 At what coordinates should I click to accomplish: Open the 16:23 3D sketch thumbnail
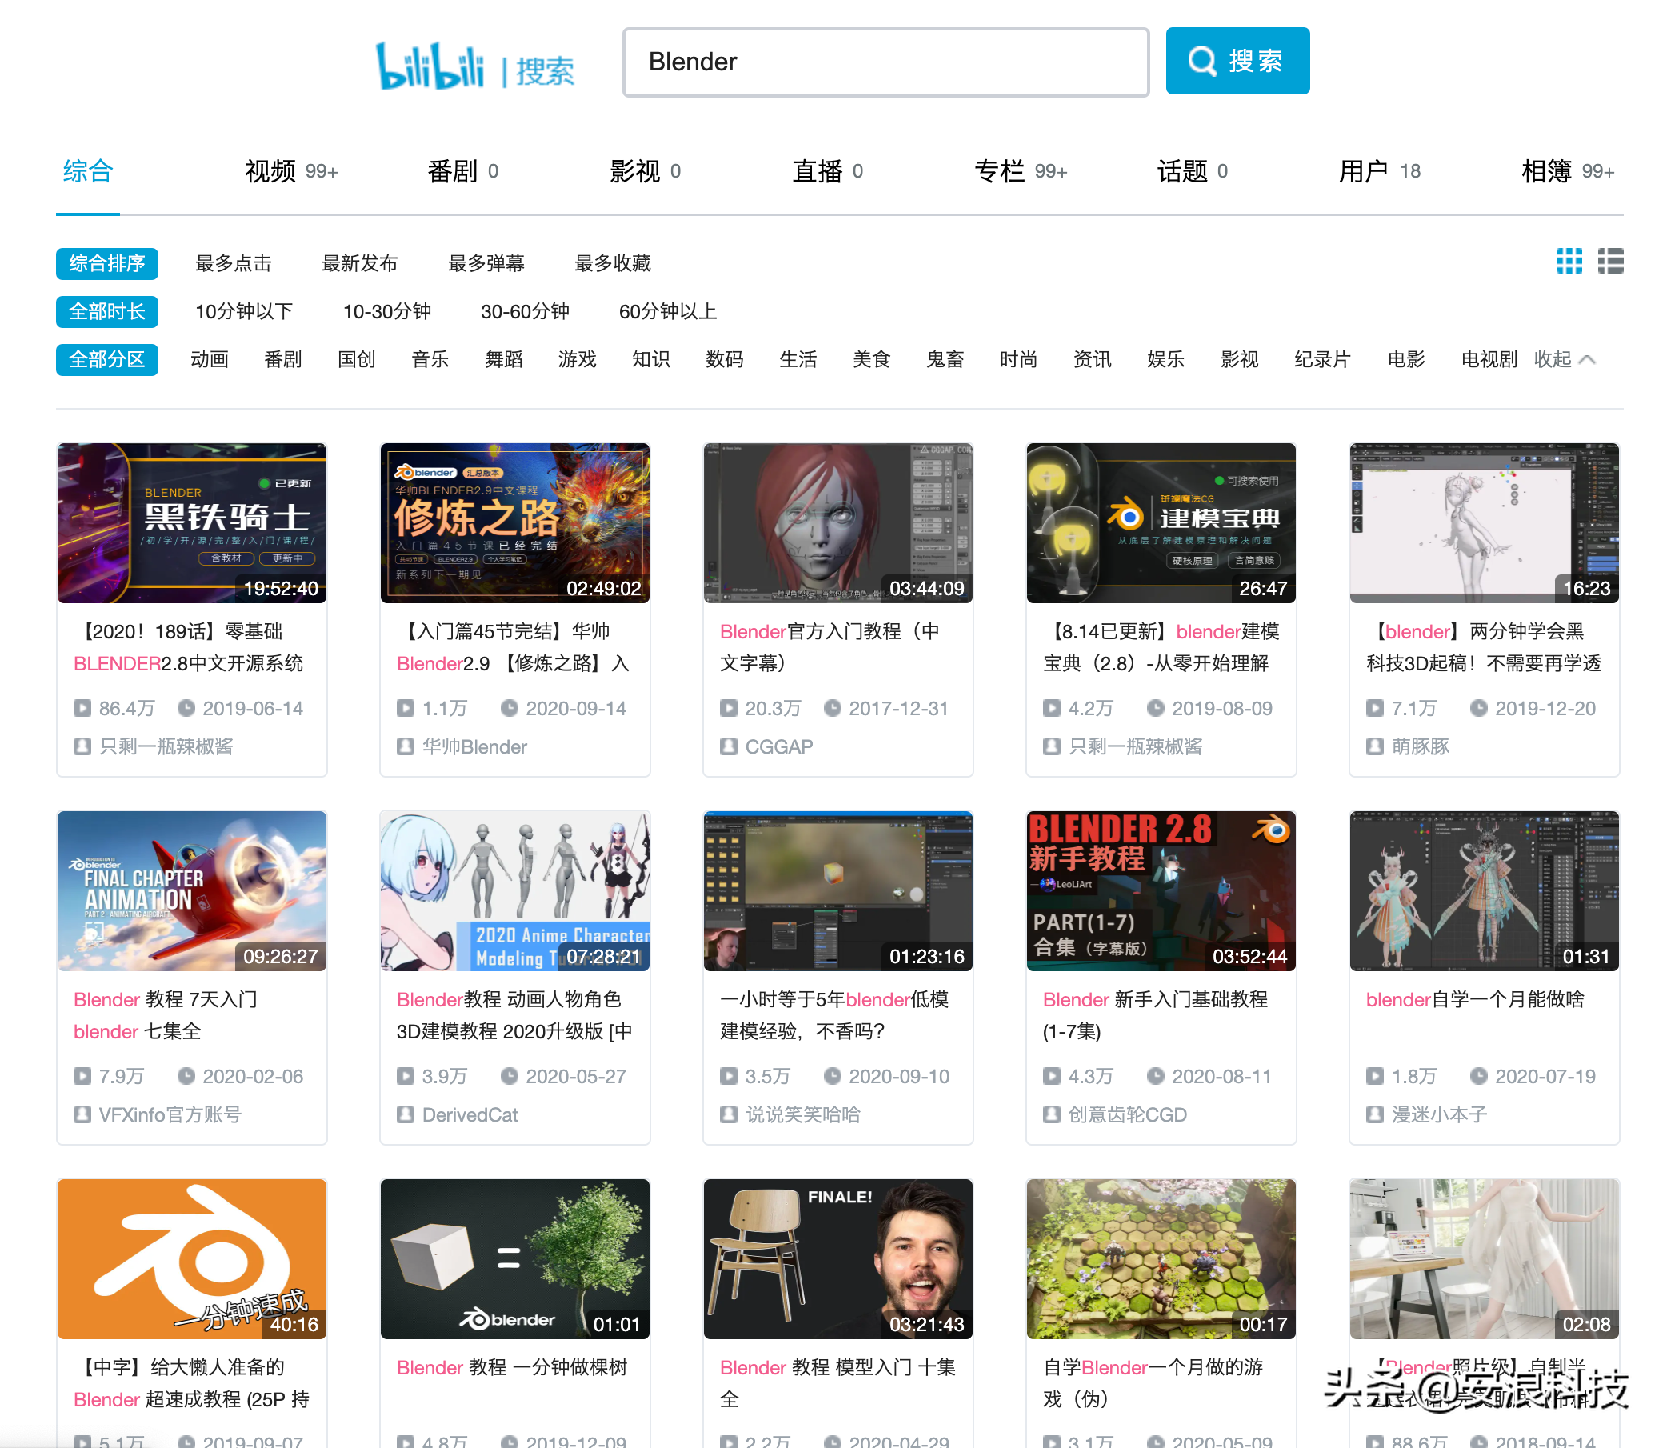point(1485,522)
